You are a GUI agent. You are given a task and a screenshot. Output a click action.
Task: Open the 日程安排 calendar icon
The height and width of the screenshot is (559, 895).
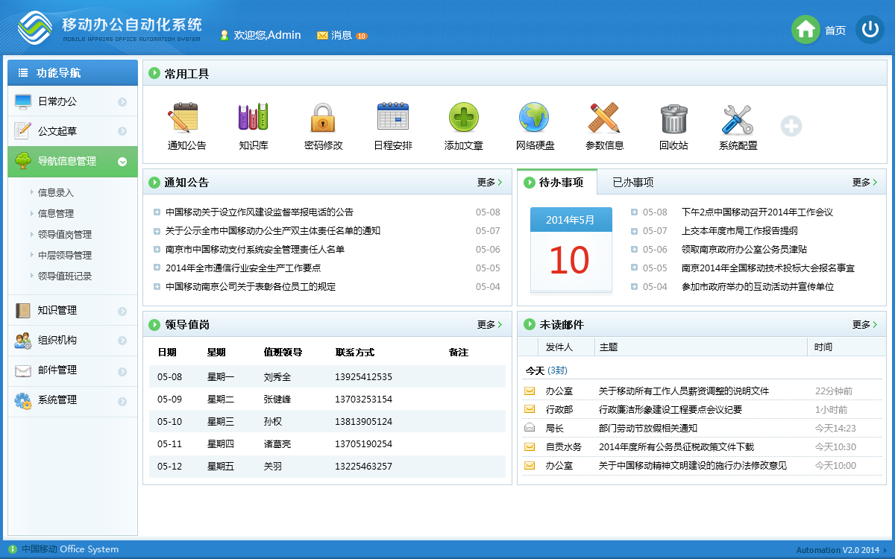(392, 119)
